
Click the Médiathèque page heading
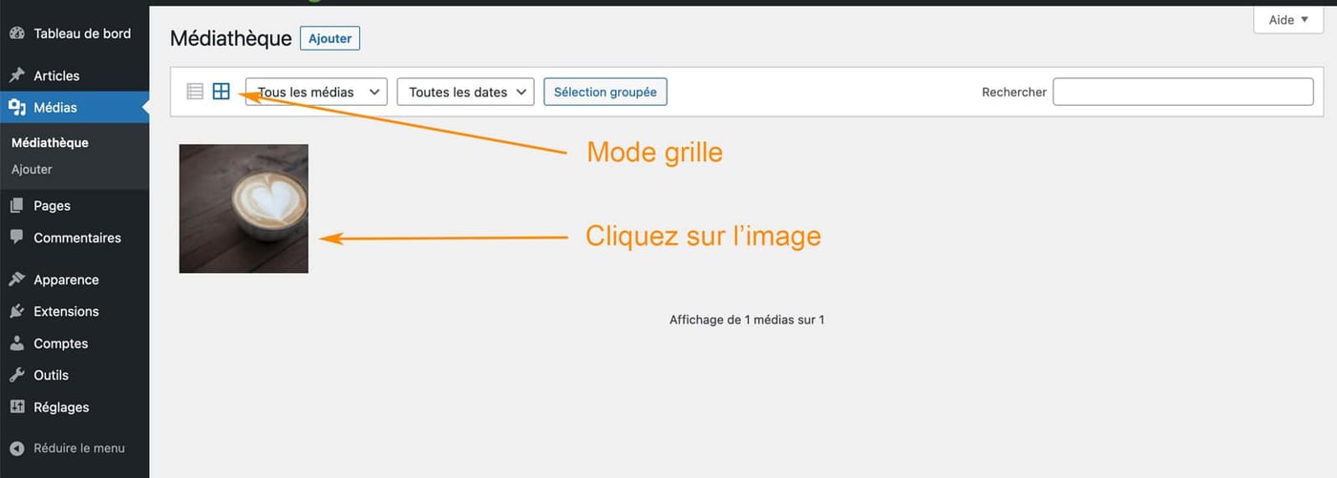click(x=230, y=38)
